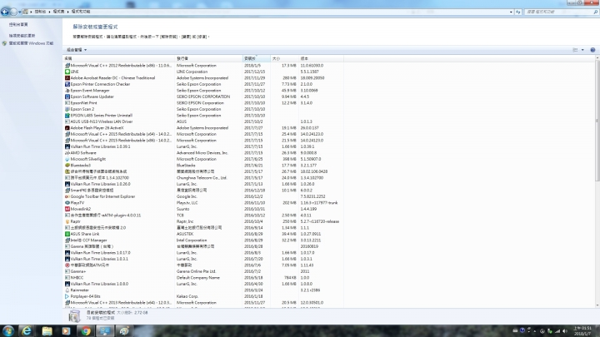Click the change view icon in toolbar
This screenshot has width=600, height=337.
(575, 50)
